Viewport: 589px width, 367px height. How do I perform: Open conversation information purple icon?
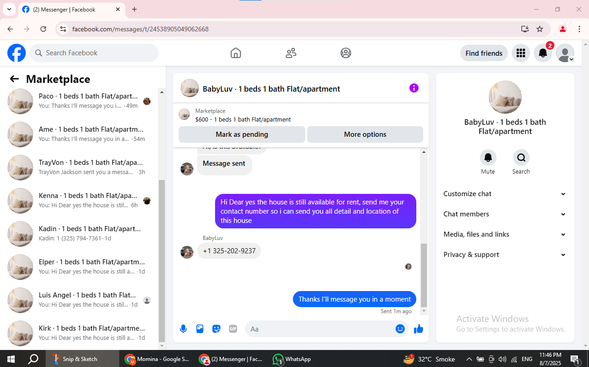tap(414, 88)
